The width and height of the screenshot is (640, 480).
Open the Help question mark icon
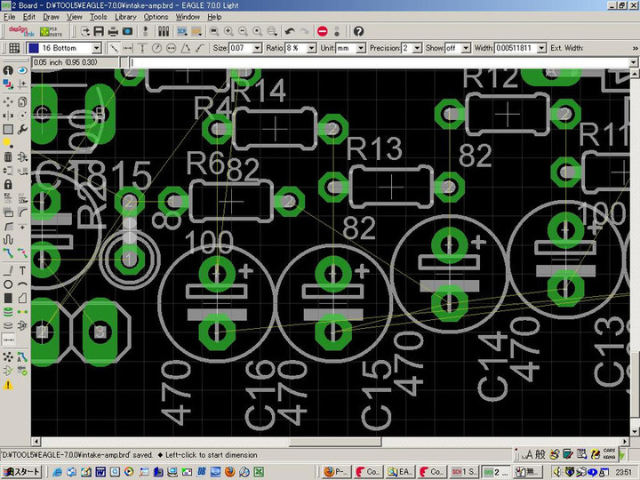(358, 31)
